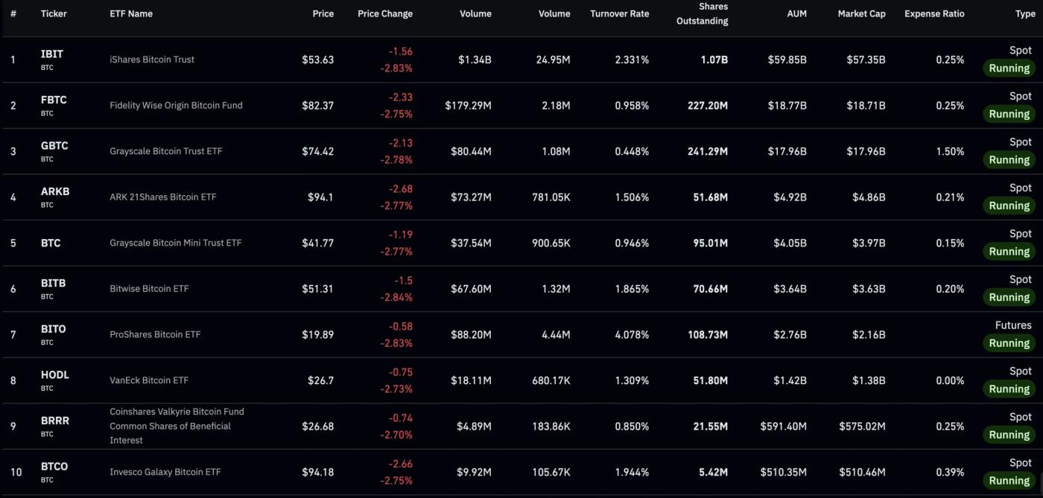Select the GBTC ticker
1043x498 pixels.
(x=54, y=146)
